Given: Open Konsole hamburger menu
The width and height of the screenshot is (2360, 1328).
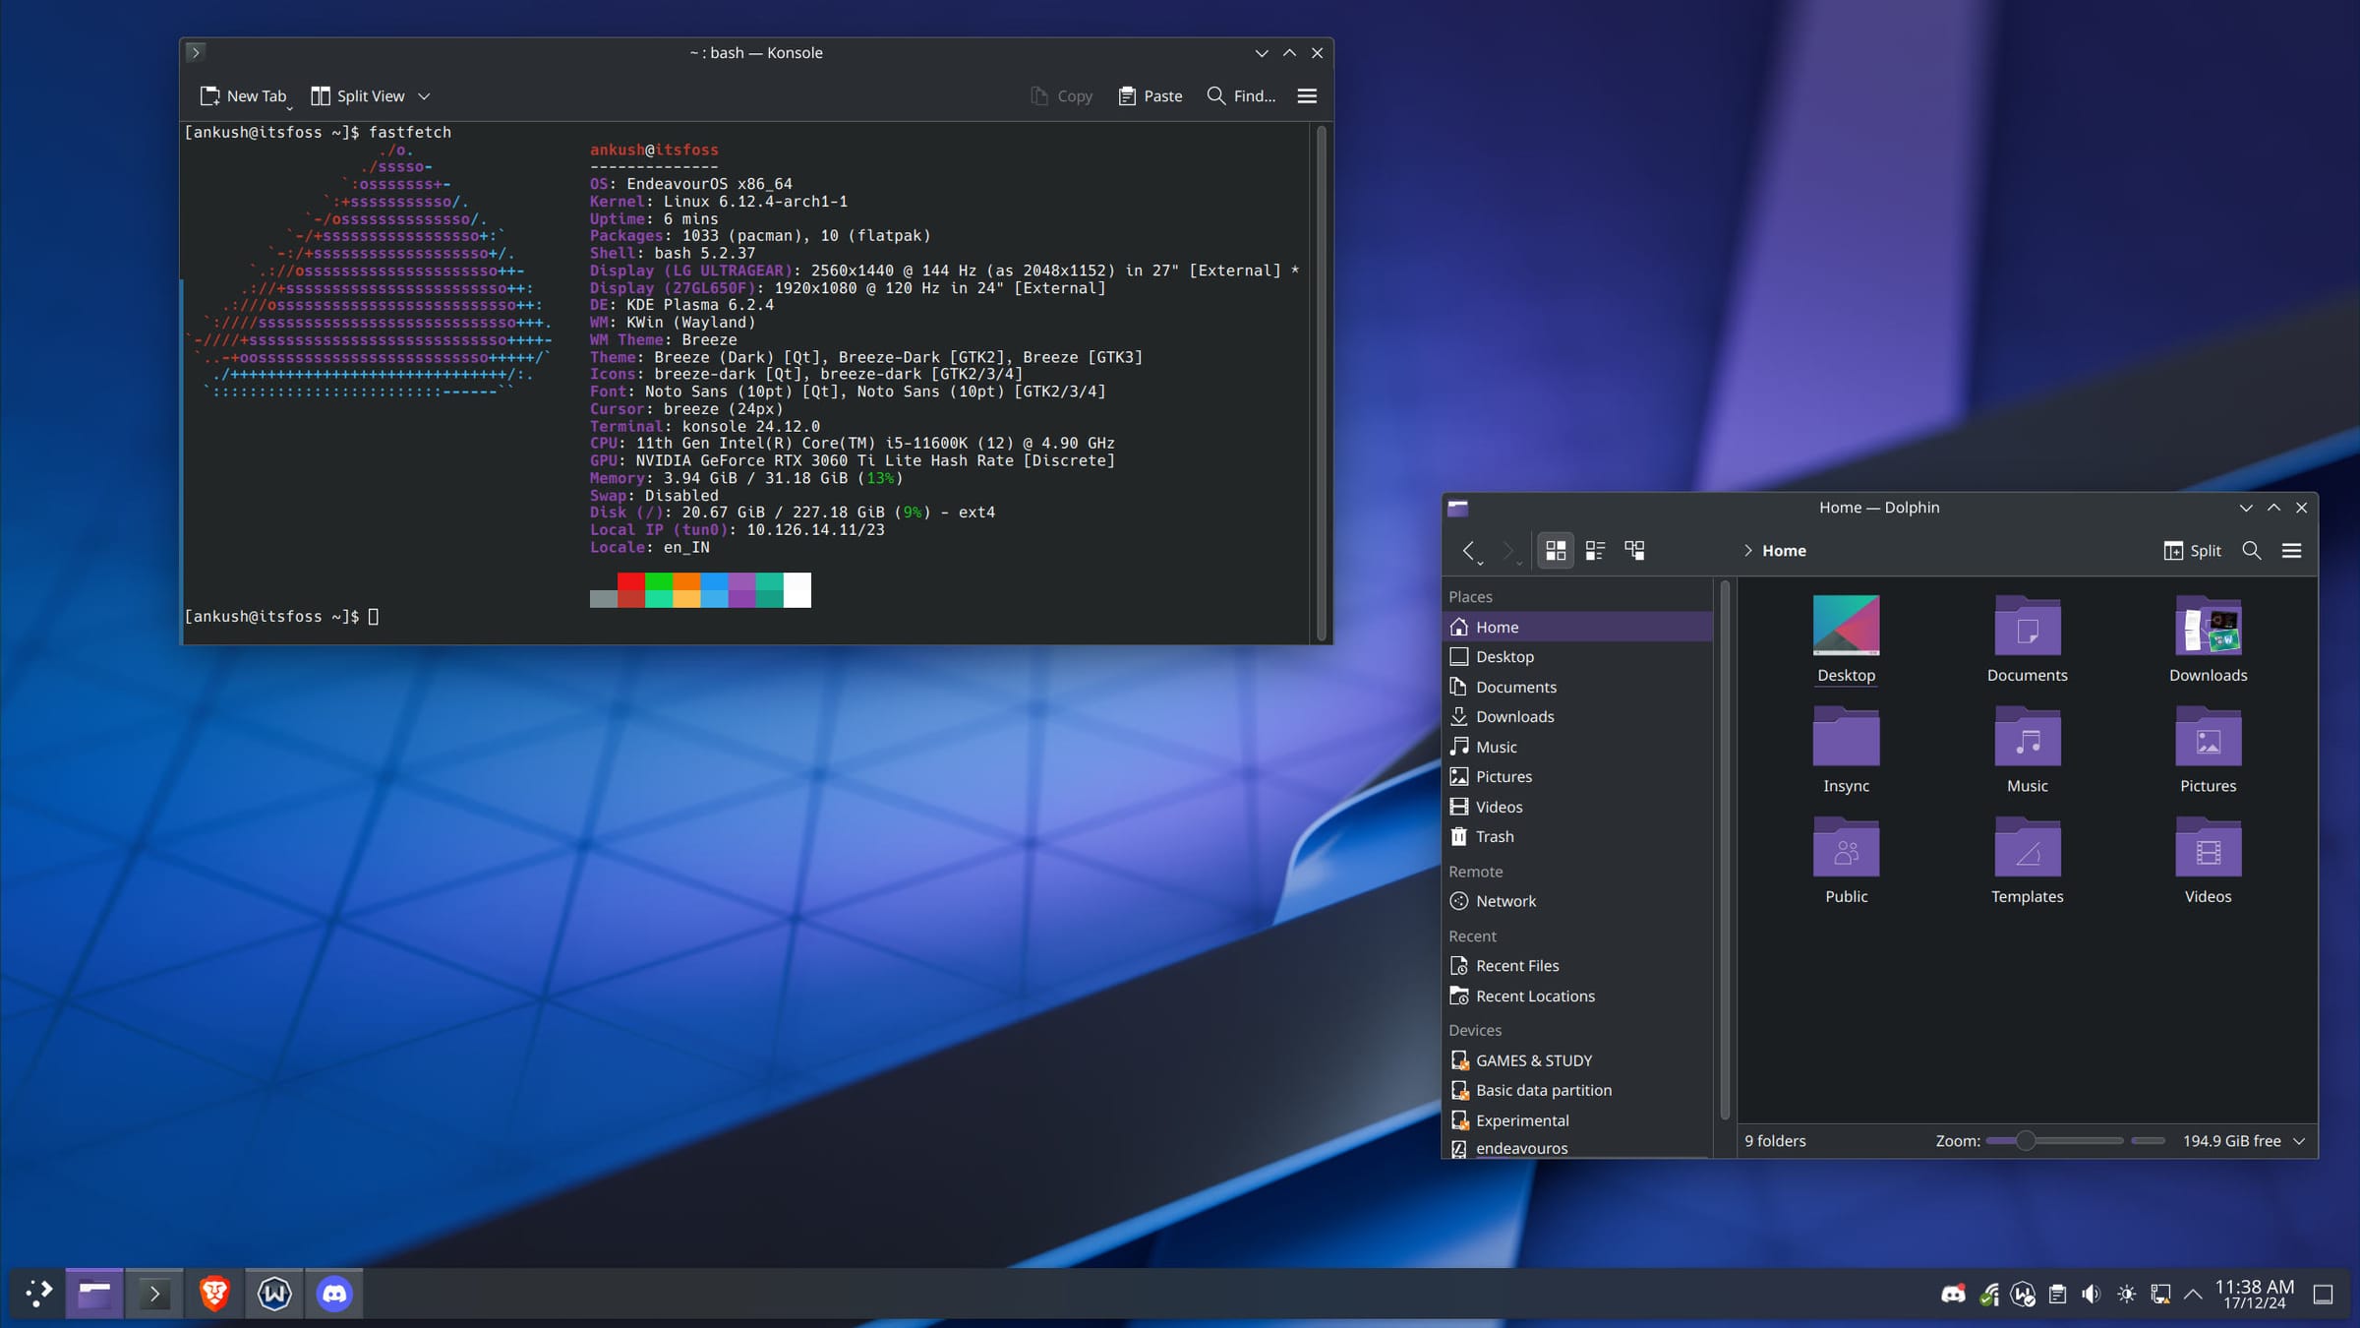Looking at the screenshot, I should click(1307, 95).
